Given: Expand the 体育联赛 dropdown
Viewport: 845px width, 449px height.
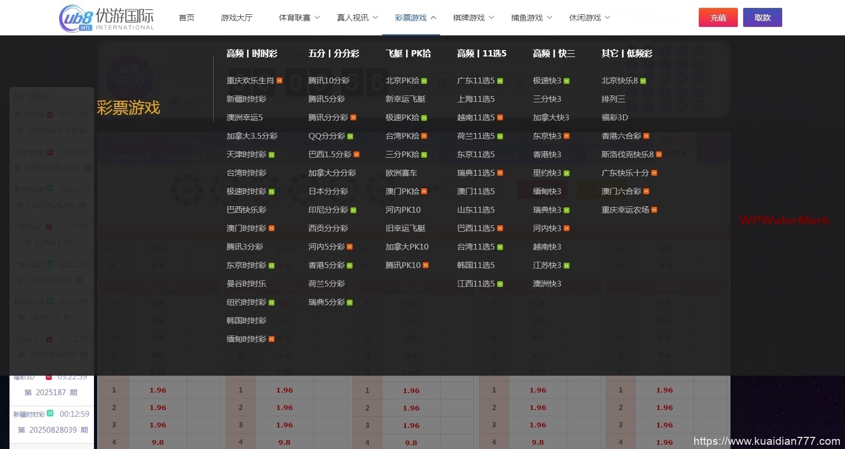Looking at the screenshot, I should click(x=299, y=18).
